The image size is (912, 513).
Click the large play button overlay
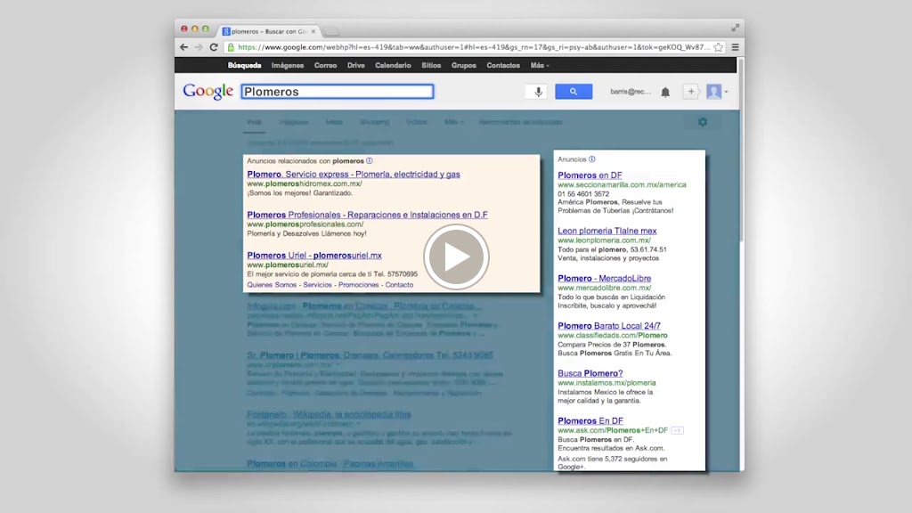click(x=456, y=256)
